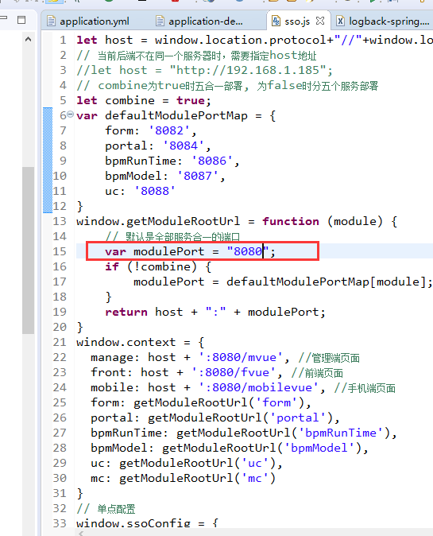Maximize the left view panel
Screen dimensions: 433x536
pyautogui.click(x=21, y=20)
